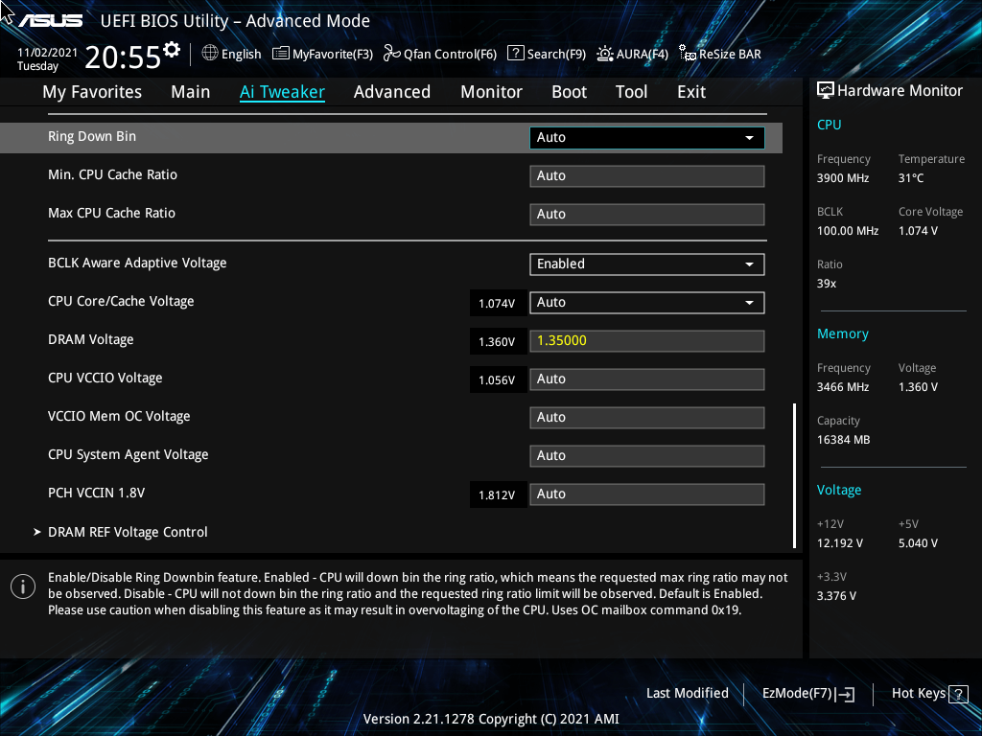Click the settings list scrollbar thumb
The width and height of the screenshot is (982, 736).
pyautogui.click(x=794, y=475)
